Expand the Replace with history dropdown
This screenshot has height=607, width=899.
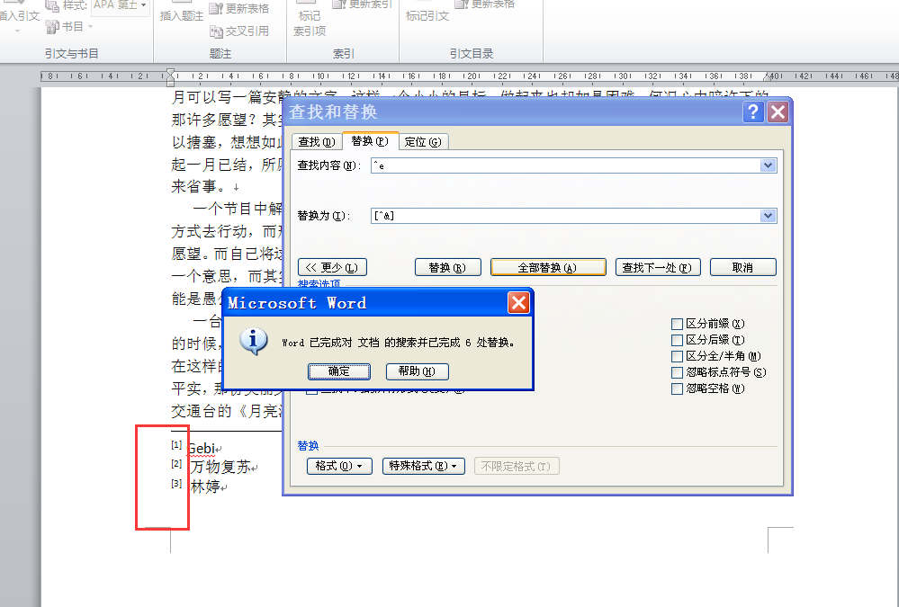769,216
